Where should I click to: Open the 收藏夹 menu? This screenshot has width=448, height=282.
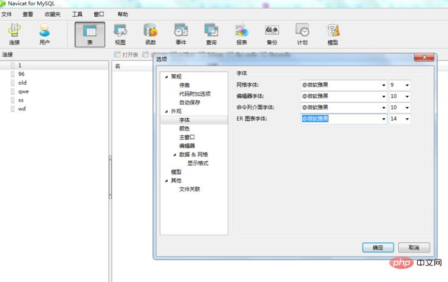(52, 14)
